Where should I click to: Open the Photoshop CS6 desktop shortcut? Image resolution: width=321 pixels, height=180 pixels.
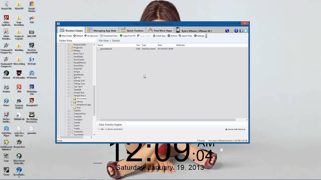[x=32, y=90]
